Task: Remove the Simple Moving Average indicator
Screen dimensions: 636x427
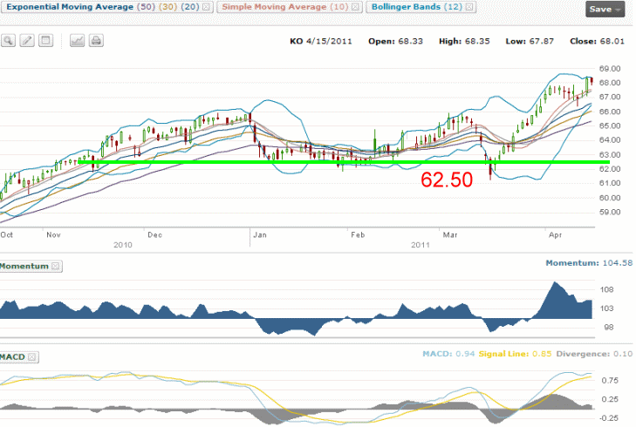Action: 355,7
